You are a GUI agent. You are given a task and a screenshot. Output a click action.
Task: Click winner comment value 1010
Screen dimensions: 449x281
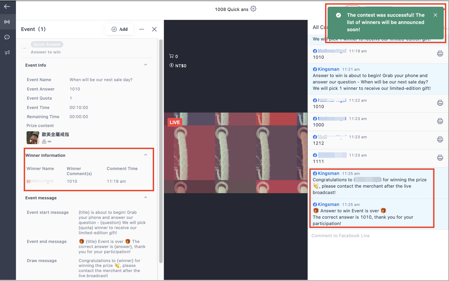72,181
